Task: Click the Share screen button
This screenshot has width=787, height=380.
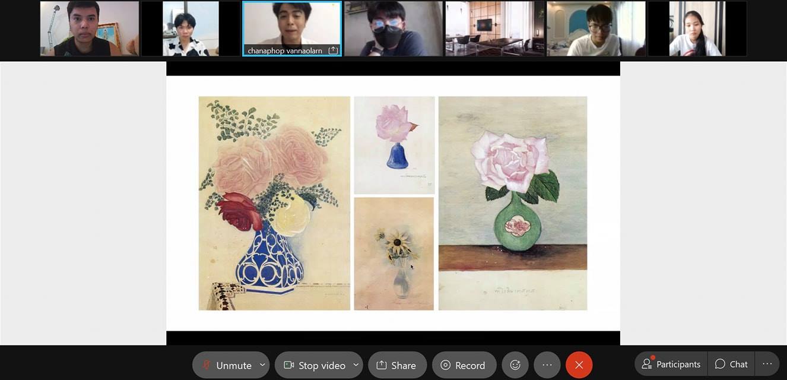Action: pyautogui.click(x=396, y=365)
